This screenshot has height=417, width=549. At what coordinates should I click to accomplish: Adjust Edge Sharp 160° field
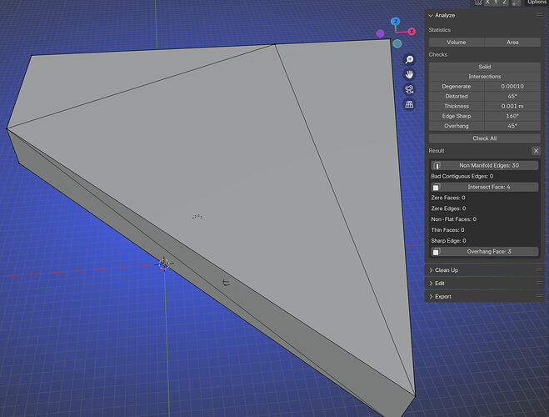pyautogui.click(x=512, y=116)
